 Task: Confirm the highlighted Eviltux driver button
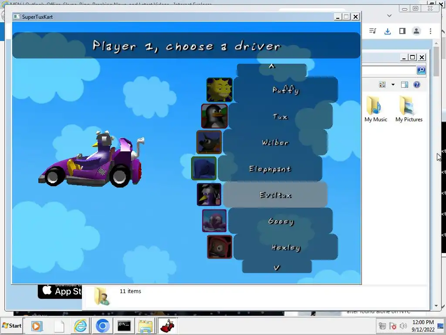point(275,195)
